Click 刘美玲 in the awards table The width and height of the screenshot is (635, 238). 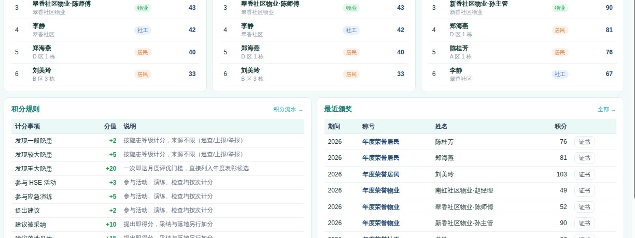tap(445, 175)
